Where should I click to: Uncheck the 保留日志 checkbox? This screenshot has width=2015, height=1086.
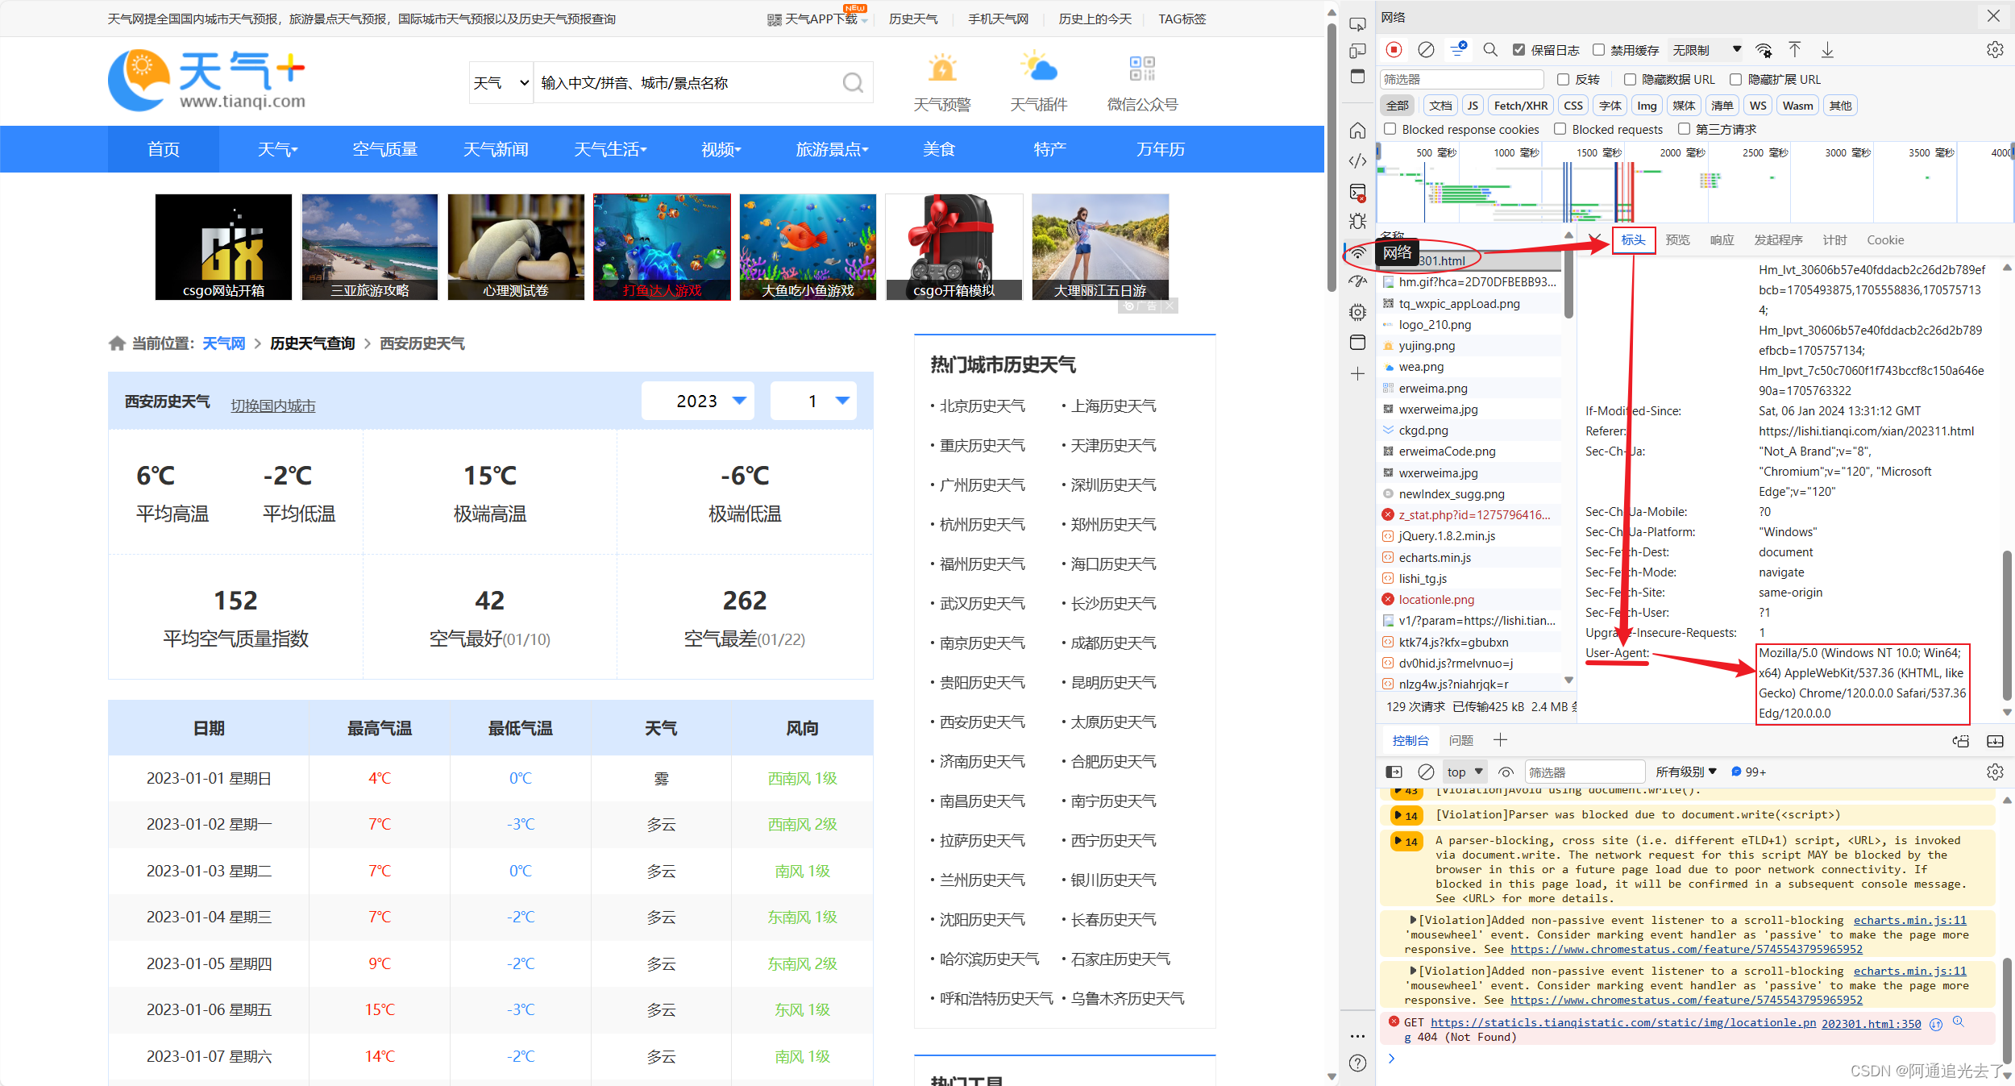1519,49
